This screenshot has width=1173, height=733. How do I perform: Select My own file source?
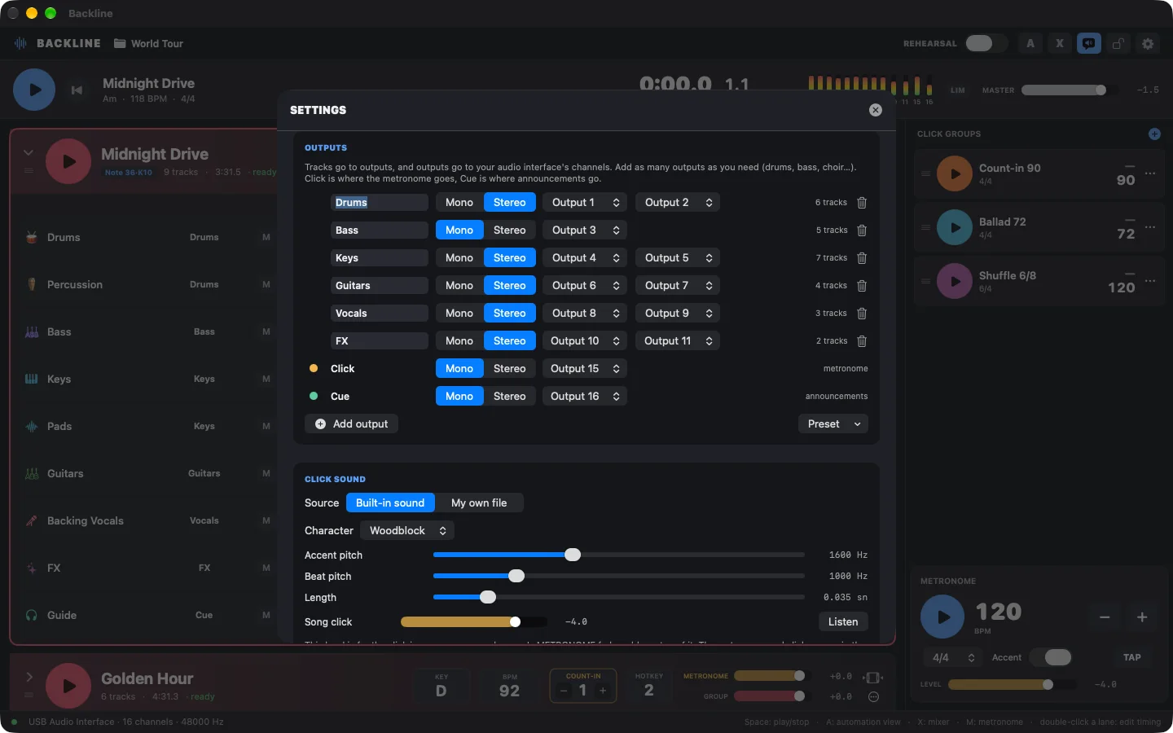pos(479,503)
